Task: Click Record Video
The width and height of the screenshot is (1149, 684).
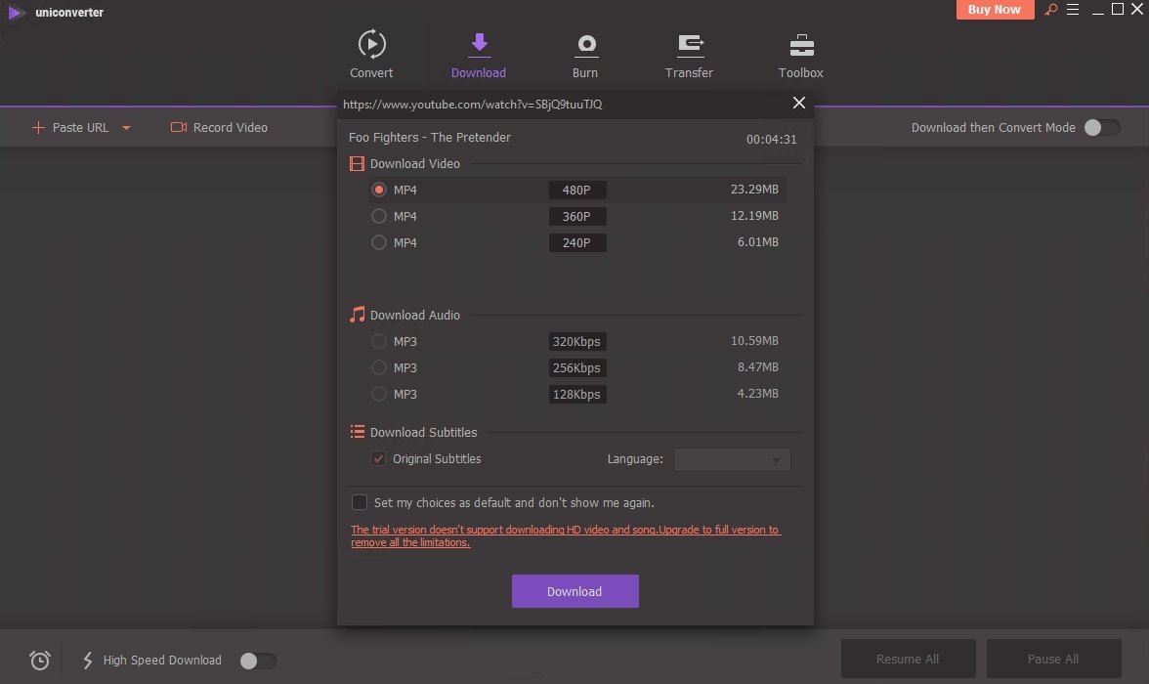Action: coord(219,128)
